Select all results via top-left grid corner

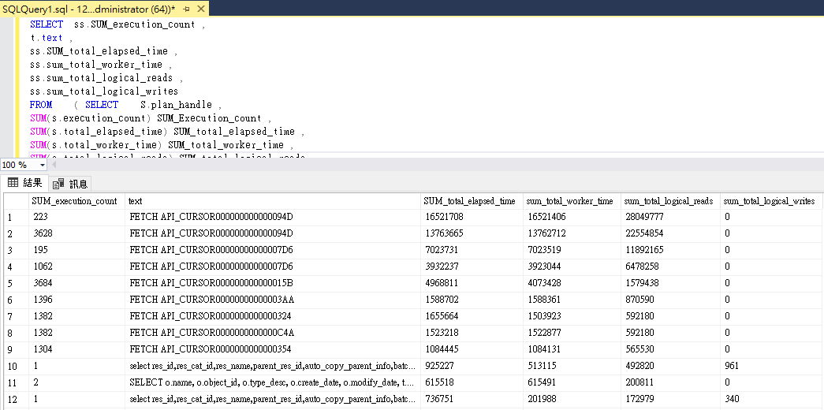point(15,201)
